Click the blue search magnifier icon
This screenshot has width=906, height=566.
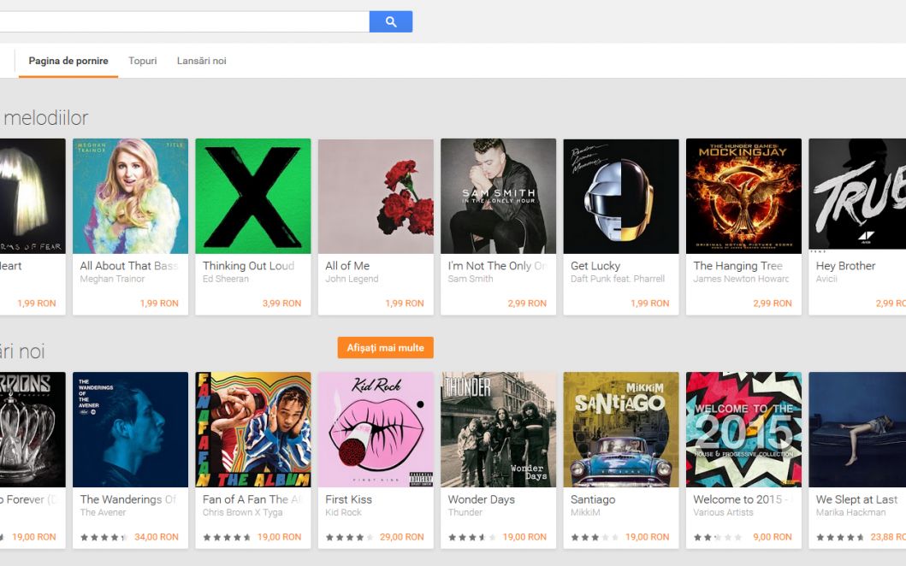390,21
